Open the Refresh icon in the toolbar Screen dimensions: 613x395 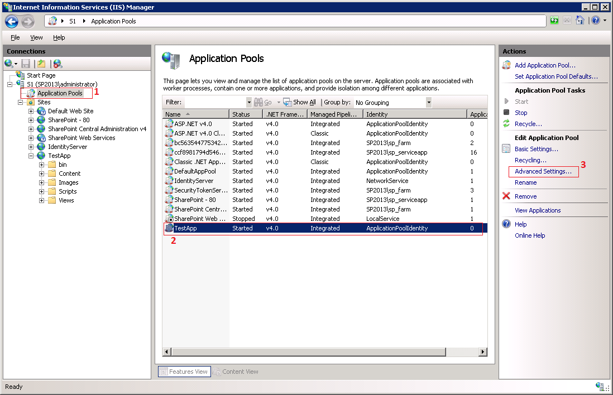tap(554, 20)
